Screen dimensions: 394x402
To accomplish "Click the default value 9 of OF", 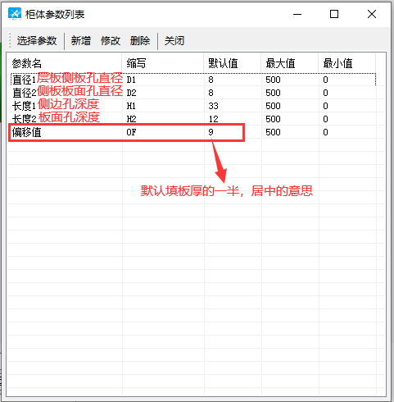I will pyautogui.click(x=211, y=132).
